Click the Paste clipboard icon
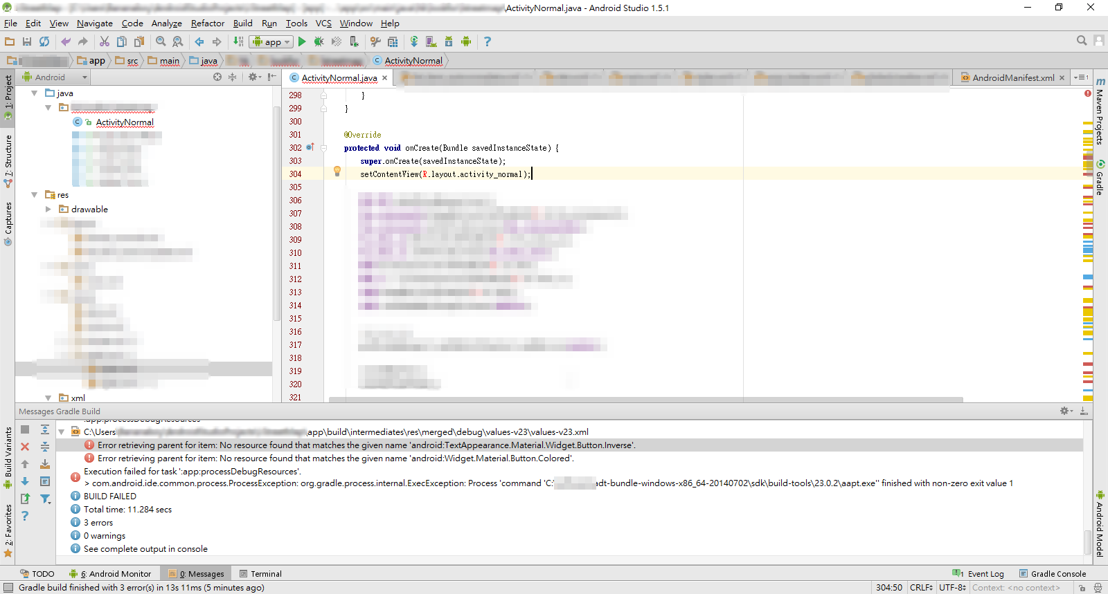The width and height of the screenshot is (1108, 594). 139,41
